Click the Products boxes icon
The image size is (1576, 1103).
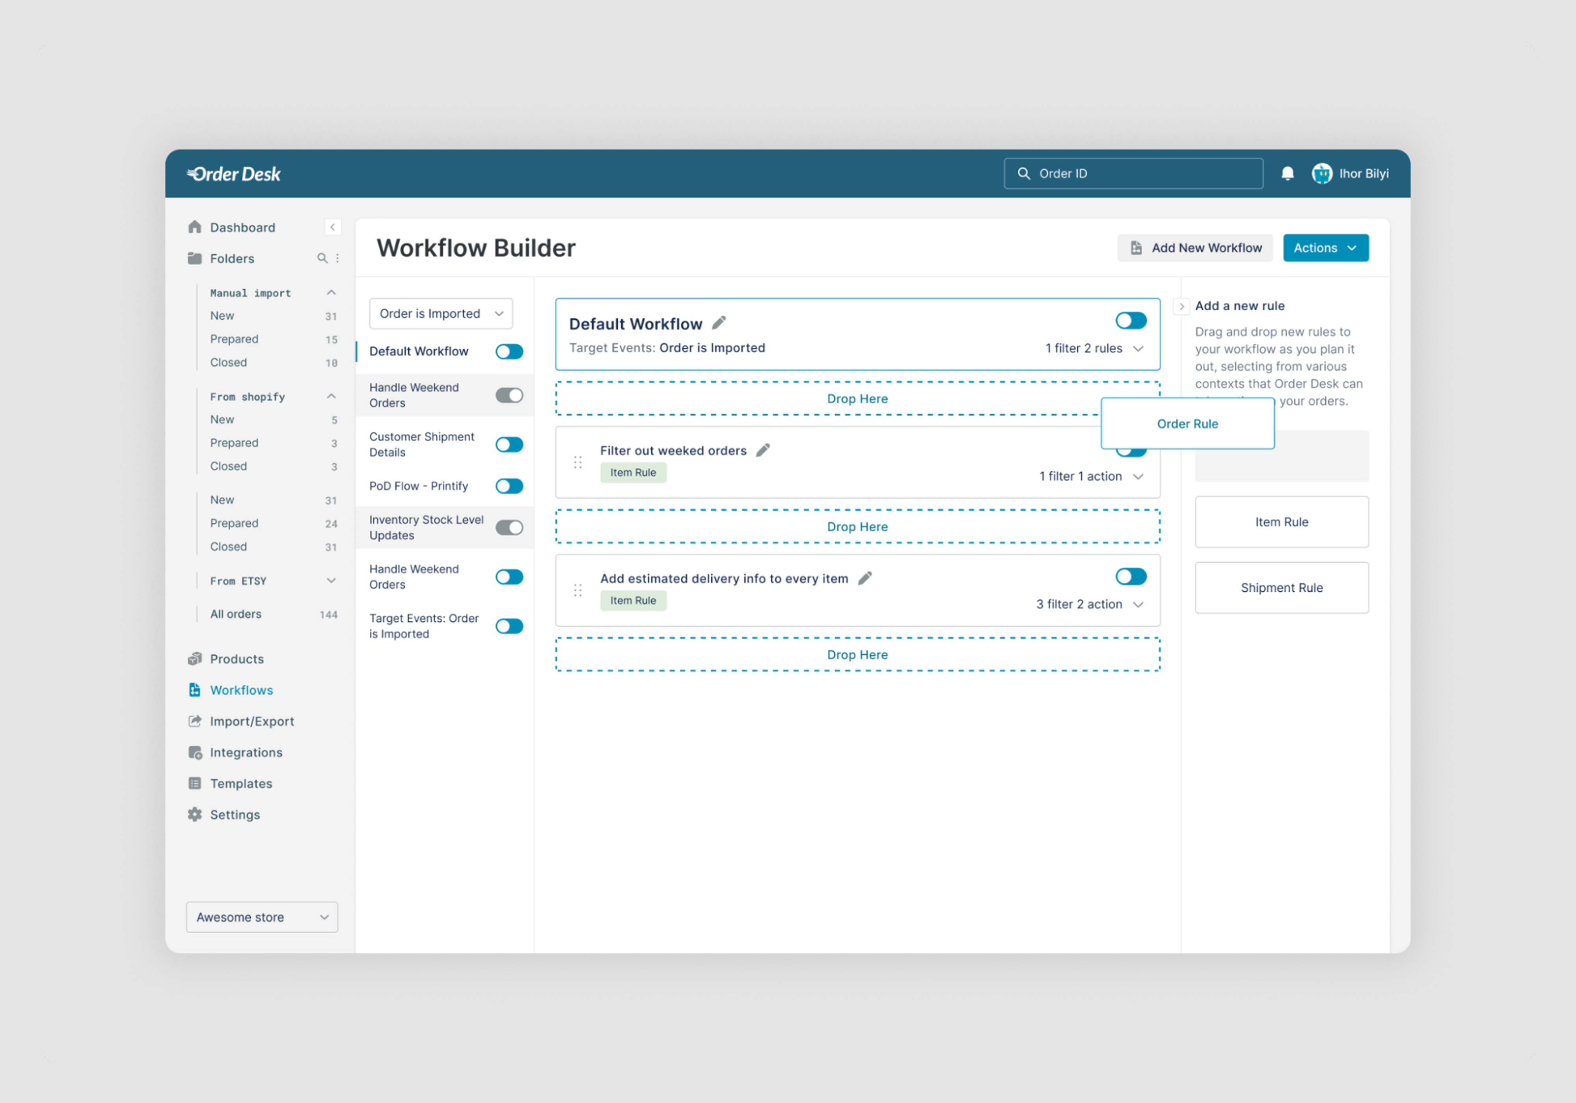[195, 658]
